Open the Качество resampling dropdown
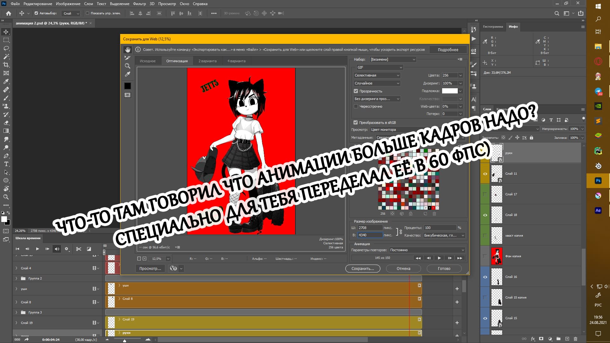This screenshot has height=343, width=610. coord(444,235)
